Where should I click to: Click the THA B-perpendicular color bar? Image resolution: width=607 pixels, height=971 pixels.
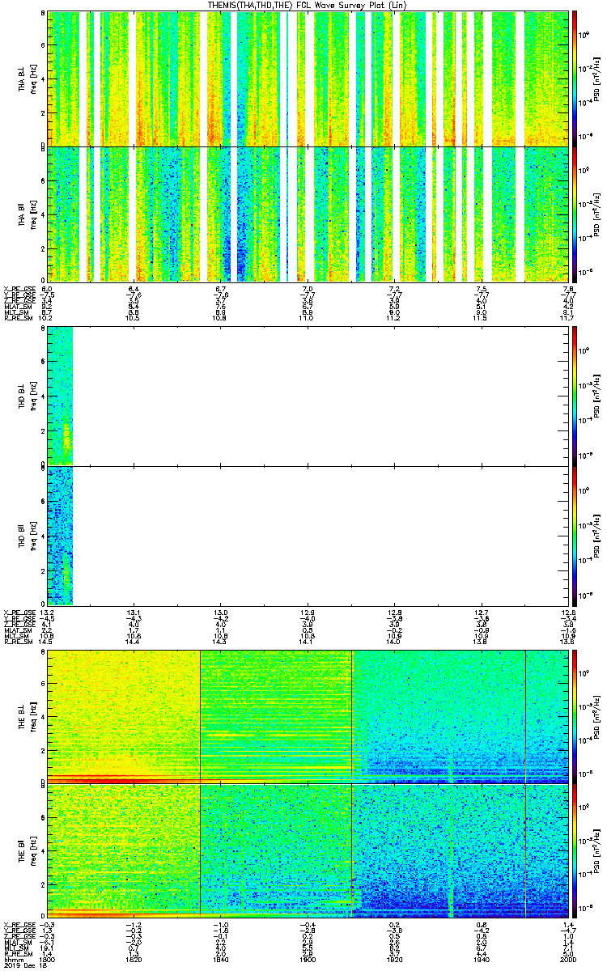coord(575,78)
